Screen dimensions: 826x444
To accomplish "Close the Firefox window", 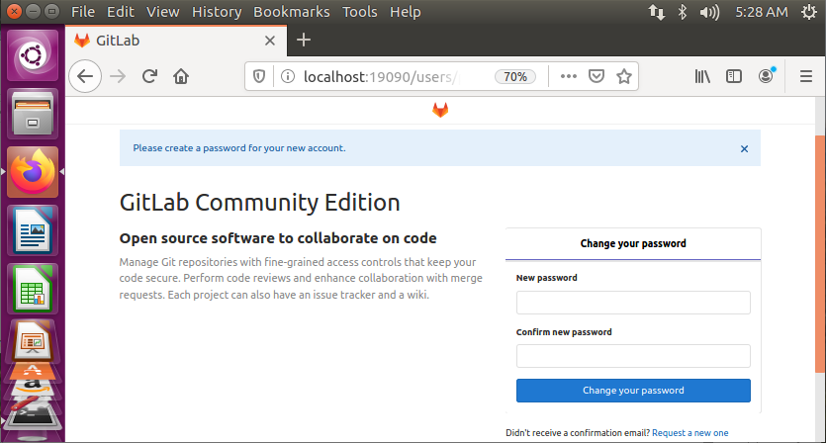I will (x=14, y=11).
